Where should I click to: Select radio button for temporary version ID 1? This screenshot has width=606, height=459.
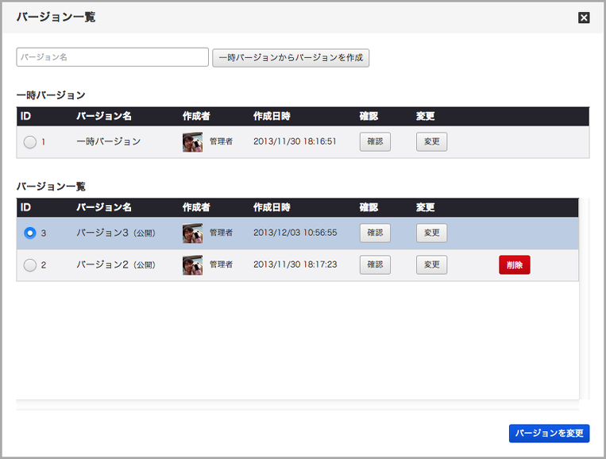tap(30, 142)
